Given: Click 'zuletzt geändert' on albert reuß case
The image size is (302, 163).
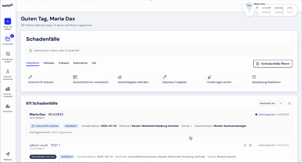Looking at the screenshot, I should tap(267, 145).
